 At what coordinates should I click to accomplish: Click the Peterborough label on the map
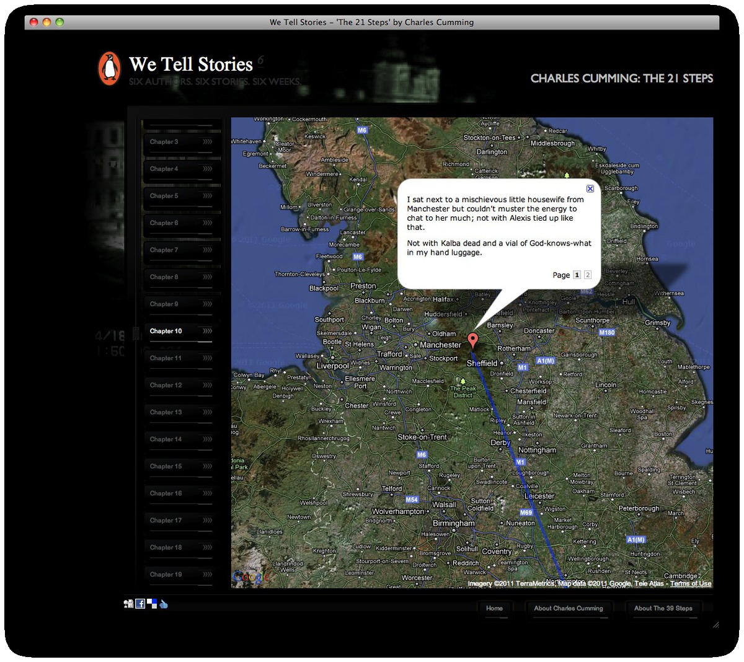[639, 508]
